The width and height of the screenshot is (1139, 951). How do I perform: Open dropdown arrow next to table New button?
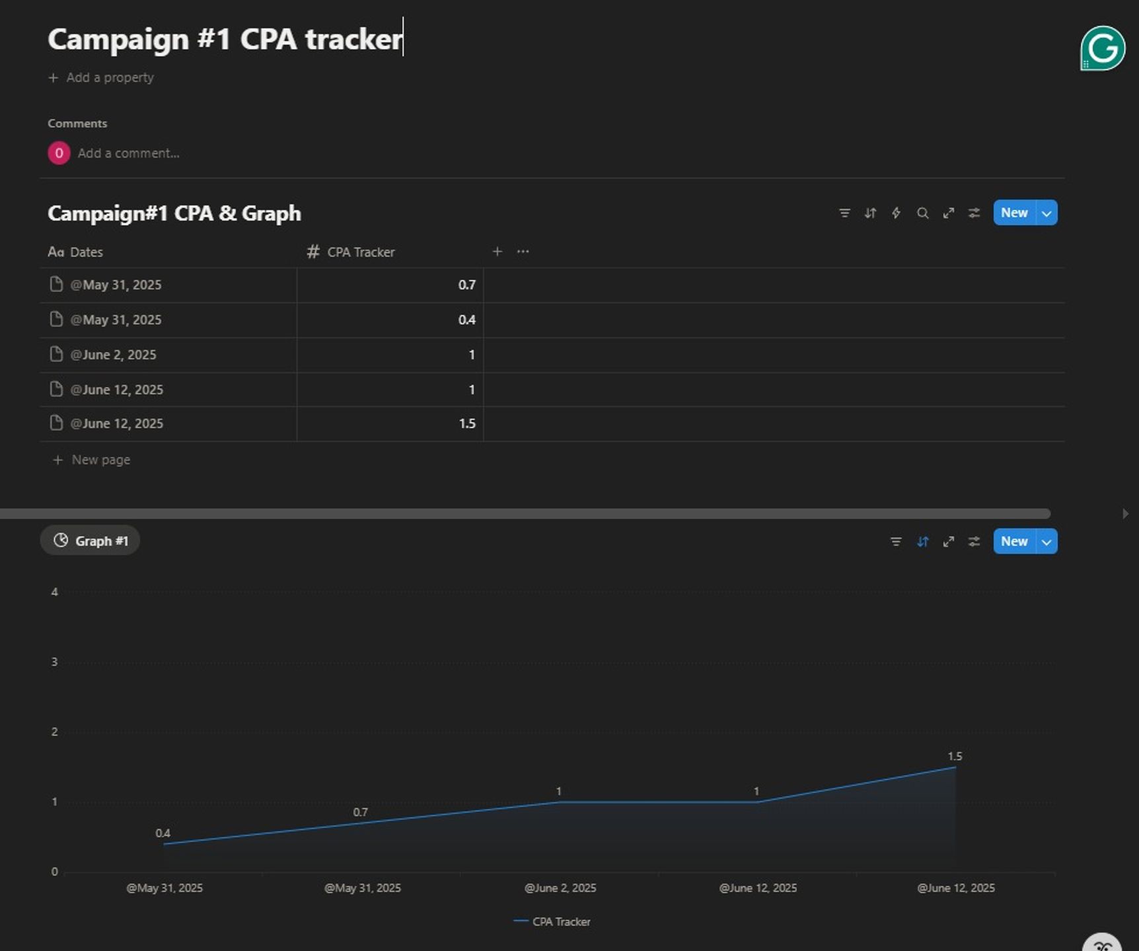coord(1047,213)
